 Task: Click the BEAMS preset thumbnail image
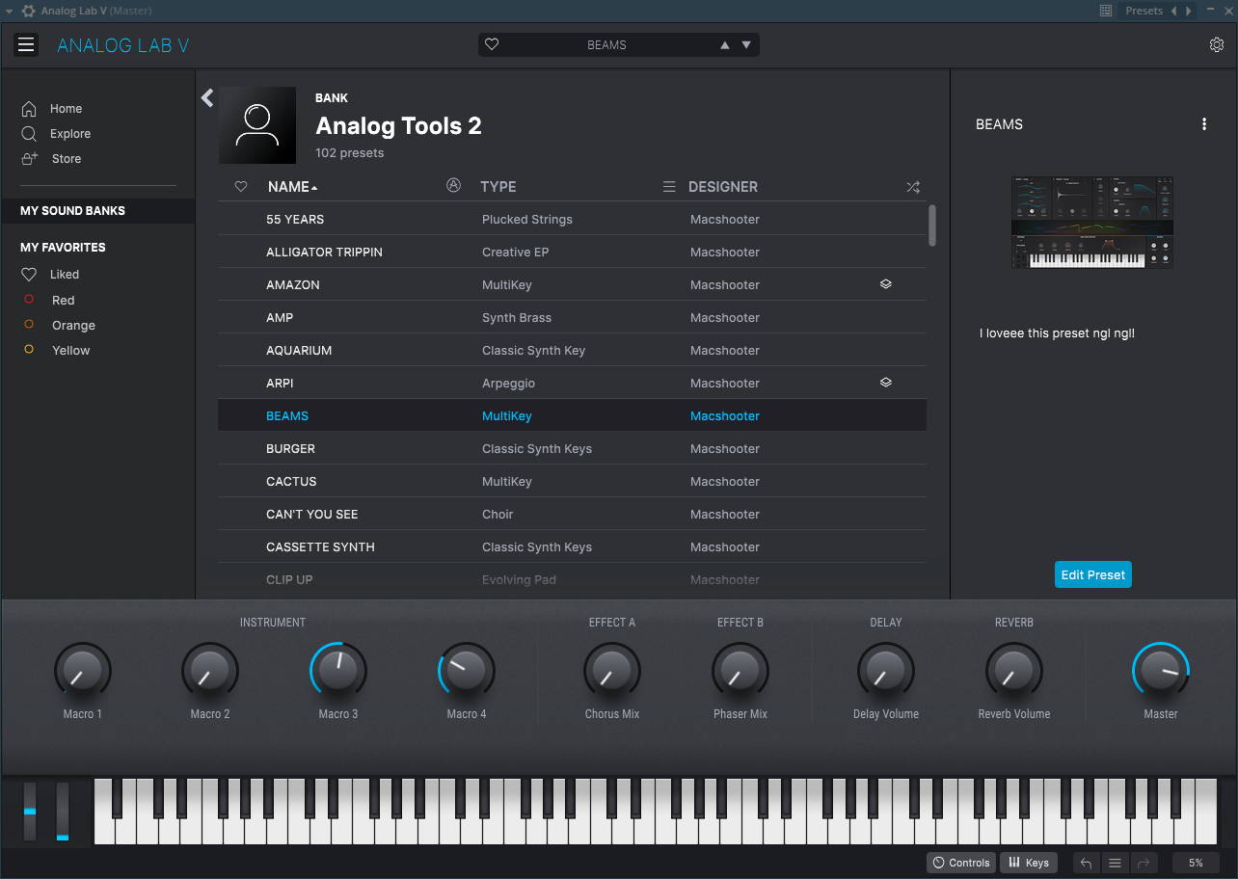pyautogui.click(x=1091, y=222)
